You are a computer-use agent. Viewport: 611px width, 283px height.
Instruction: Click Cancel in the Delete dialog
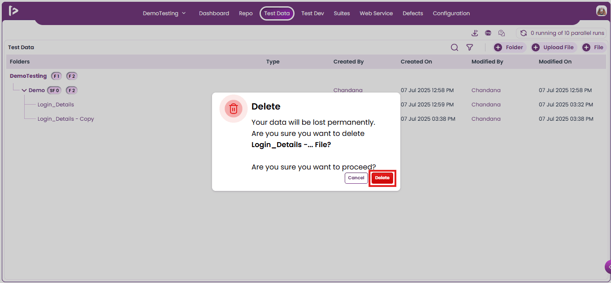tap(356, 178)
